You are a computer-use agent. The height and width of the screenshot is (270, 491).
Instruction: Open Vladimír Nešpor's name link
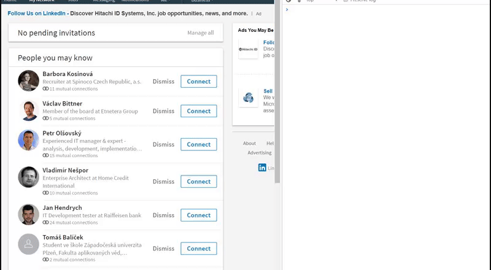[66, 170]
